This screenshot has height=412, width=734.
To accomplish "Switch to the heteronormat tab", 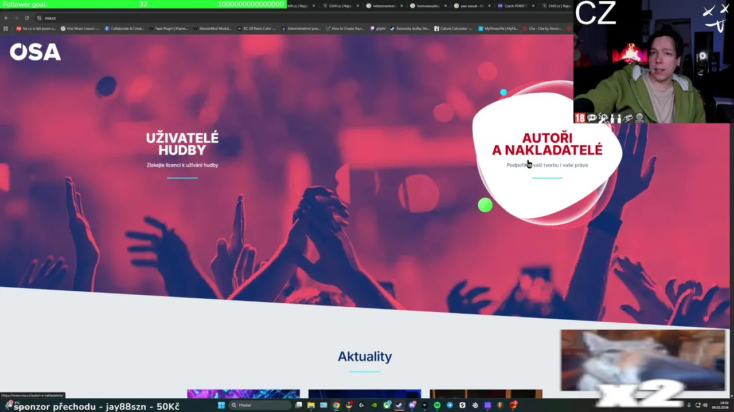I will coord(384,6).
